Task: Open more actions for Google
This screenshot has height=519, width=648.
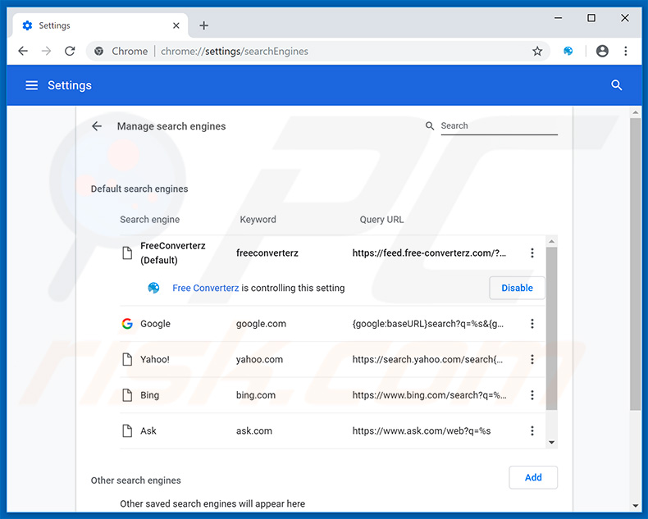Action: 532,324
